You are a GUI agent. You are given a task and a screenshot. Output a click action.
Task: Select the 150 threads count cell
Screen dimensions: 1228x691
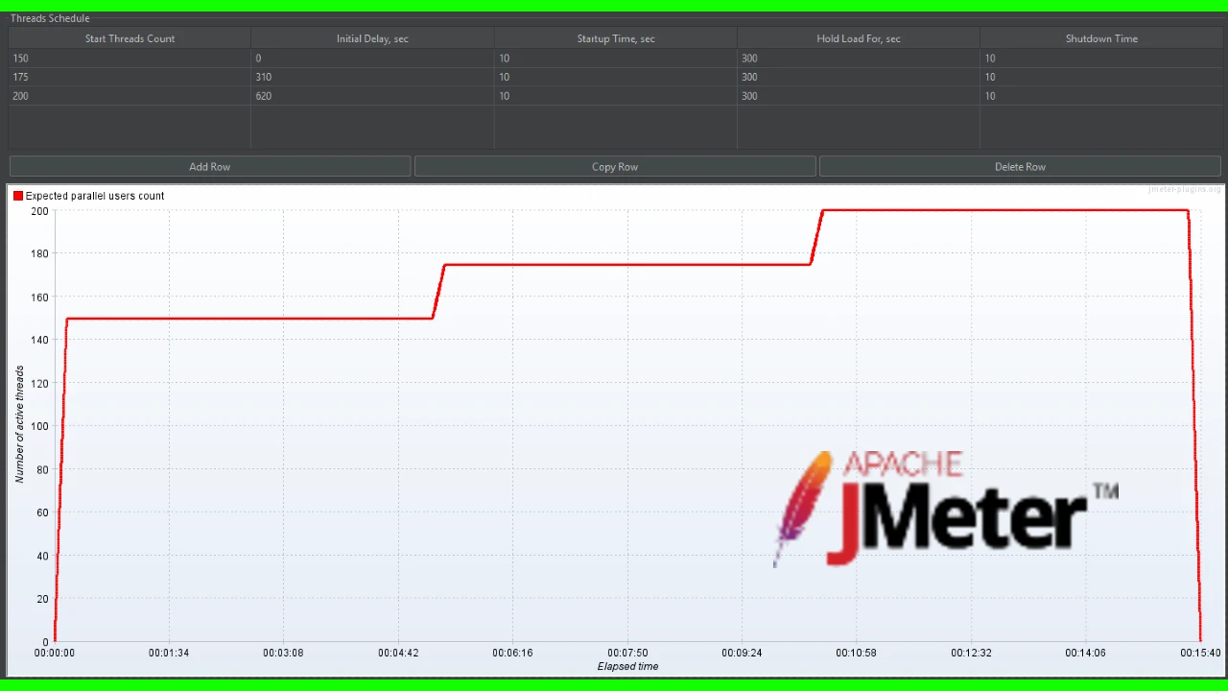coord(130,58)
